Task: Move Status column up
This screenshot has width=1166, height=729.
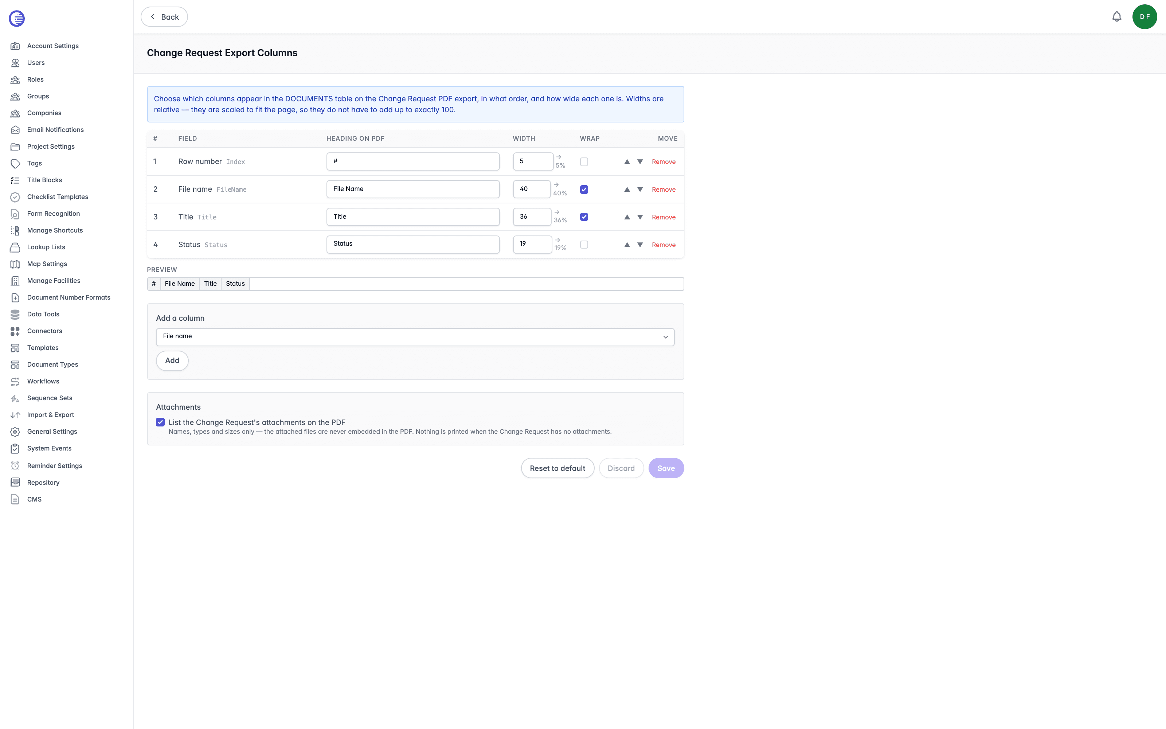Action: coord(627,245)
